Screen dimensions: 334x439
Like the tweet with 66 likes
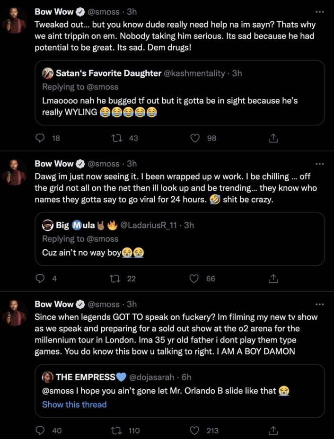(194, 279)
